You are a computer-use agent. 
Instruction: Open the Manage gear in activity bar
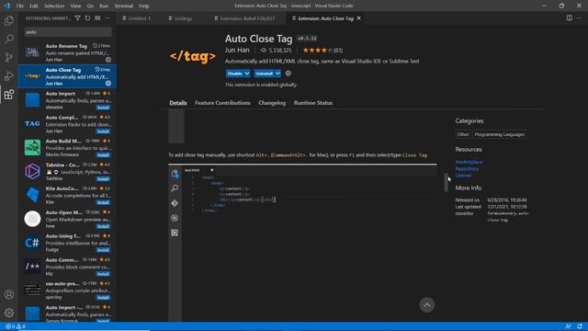click(9, 313)
